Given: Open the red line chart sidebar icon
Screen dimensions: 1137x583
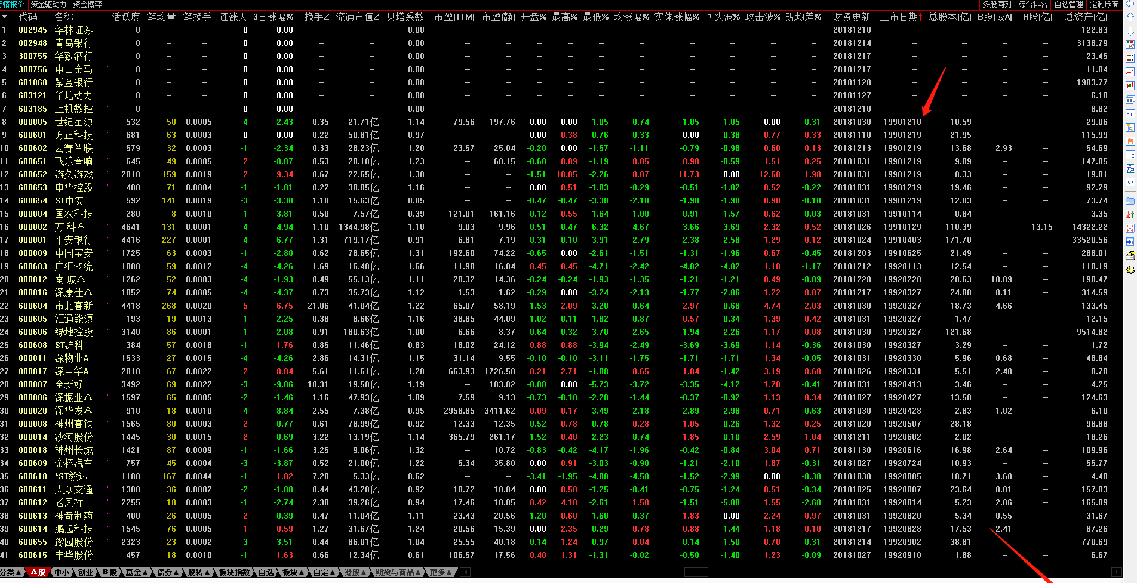Looking at the screenshot, I should [1130, 72].
